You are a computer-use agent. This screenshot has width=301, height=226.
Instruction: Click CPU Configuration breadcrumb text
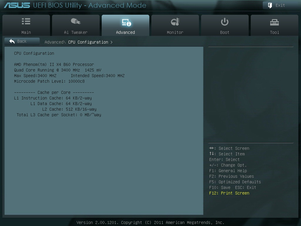88,42
